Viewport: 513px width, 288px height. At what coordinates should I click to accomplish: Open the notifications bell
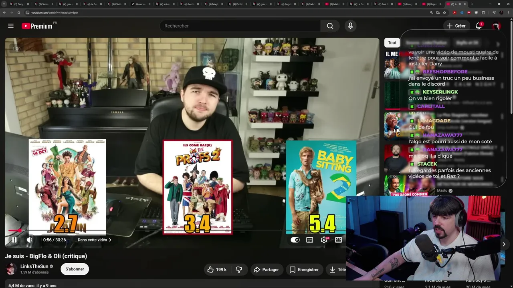(x=479, y=26)
